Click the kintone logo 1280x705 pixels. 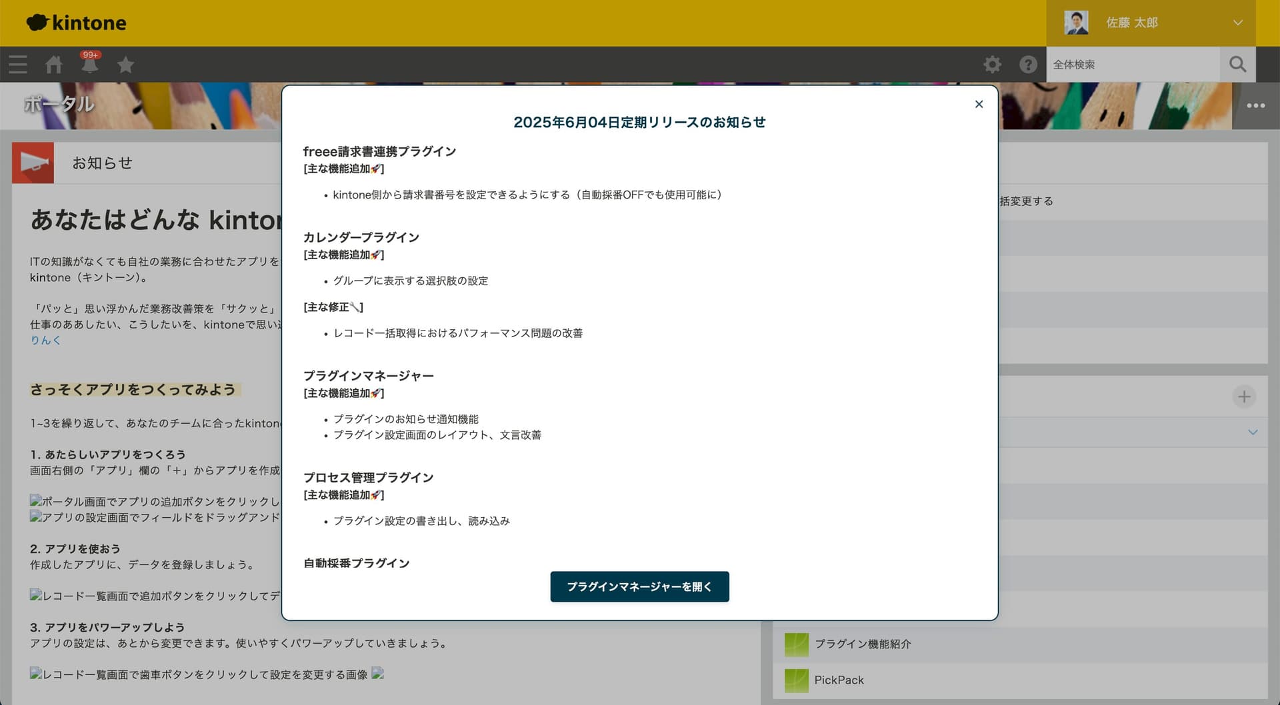76,23
